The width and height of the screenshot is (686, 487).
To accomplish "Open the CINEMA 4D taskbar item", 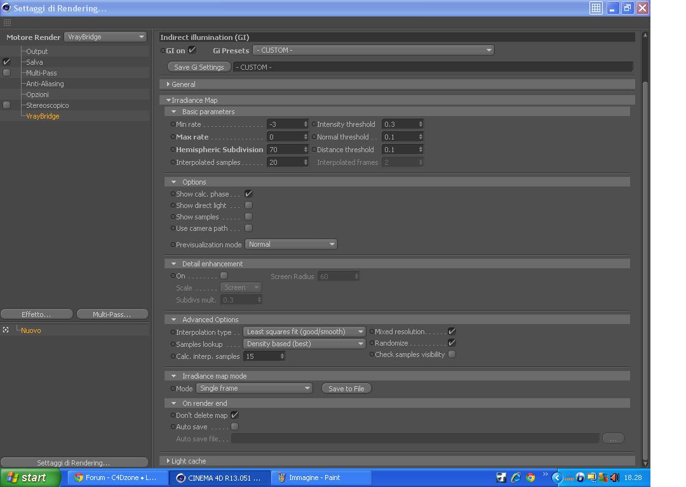I will coord(219,478).
